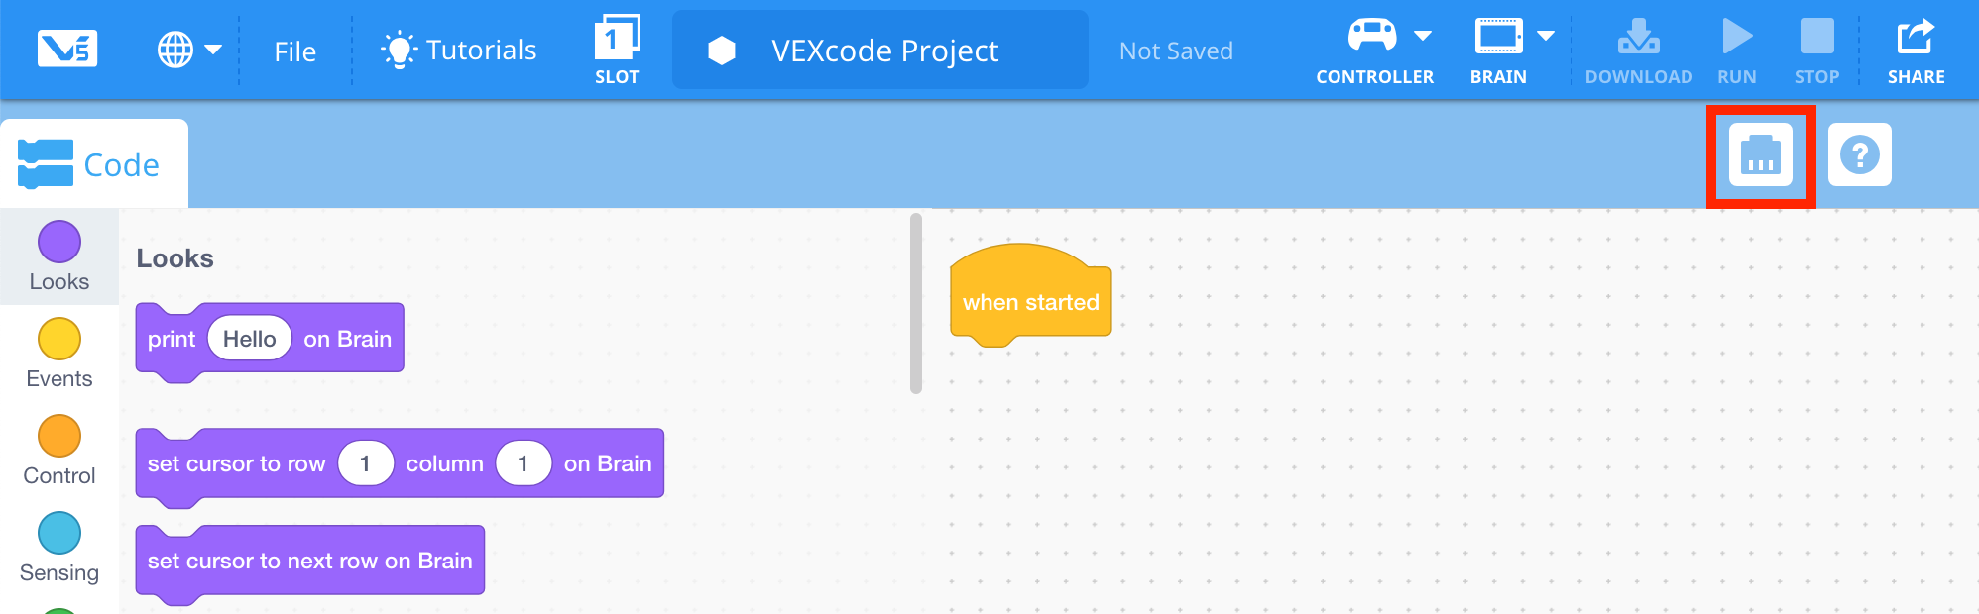The width and height of the screenshot is (1979, 614).
Task: Click the Hello input in the print block
Action: click(x=248, y=338)
